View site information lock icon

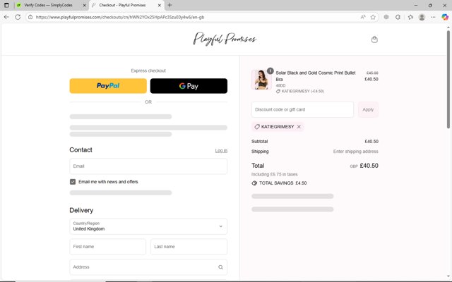(x=30, y=17)
